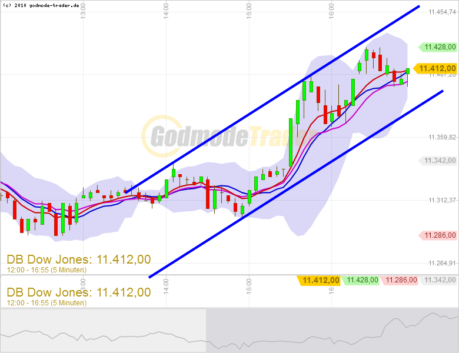Click the darker selected range in overview navigator
Viewport: 459px width, 353px height.
click(x=332, y=331)
